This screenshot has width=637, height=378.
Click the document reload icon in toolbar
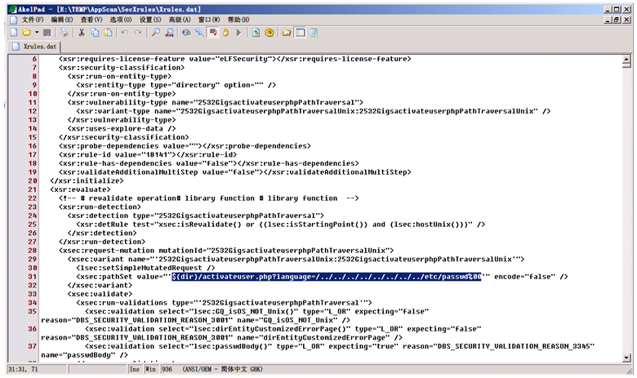[x=256, y=33]
